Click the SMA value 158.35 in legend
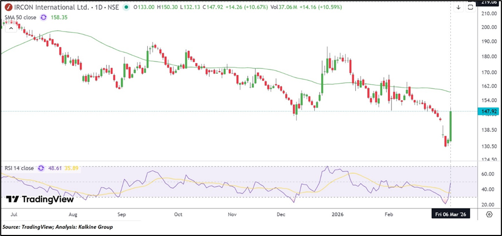This screenshot has width=502, height=236. point(59,18)
